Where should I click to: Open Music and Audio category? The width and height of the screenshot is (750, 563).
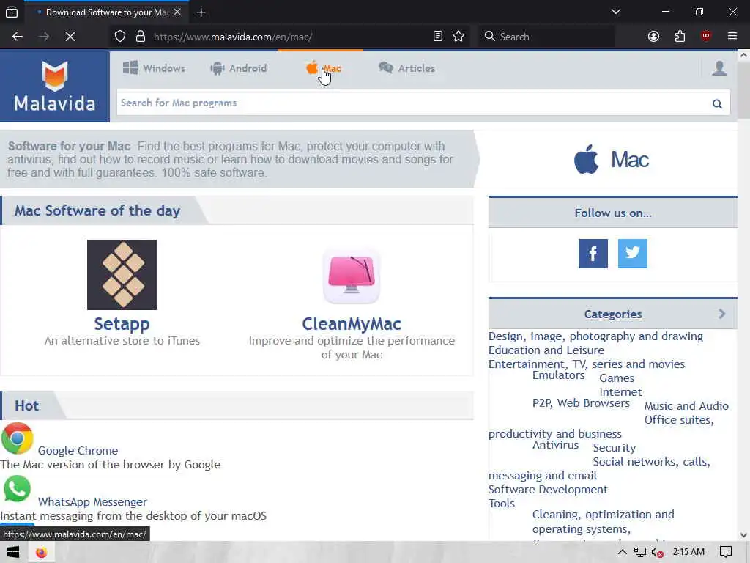point(686,405)
